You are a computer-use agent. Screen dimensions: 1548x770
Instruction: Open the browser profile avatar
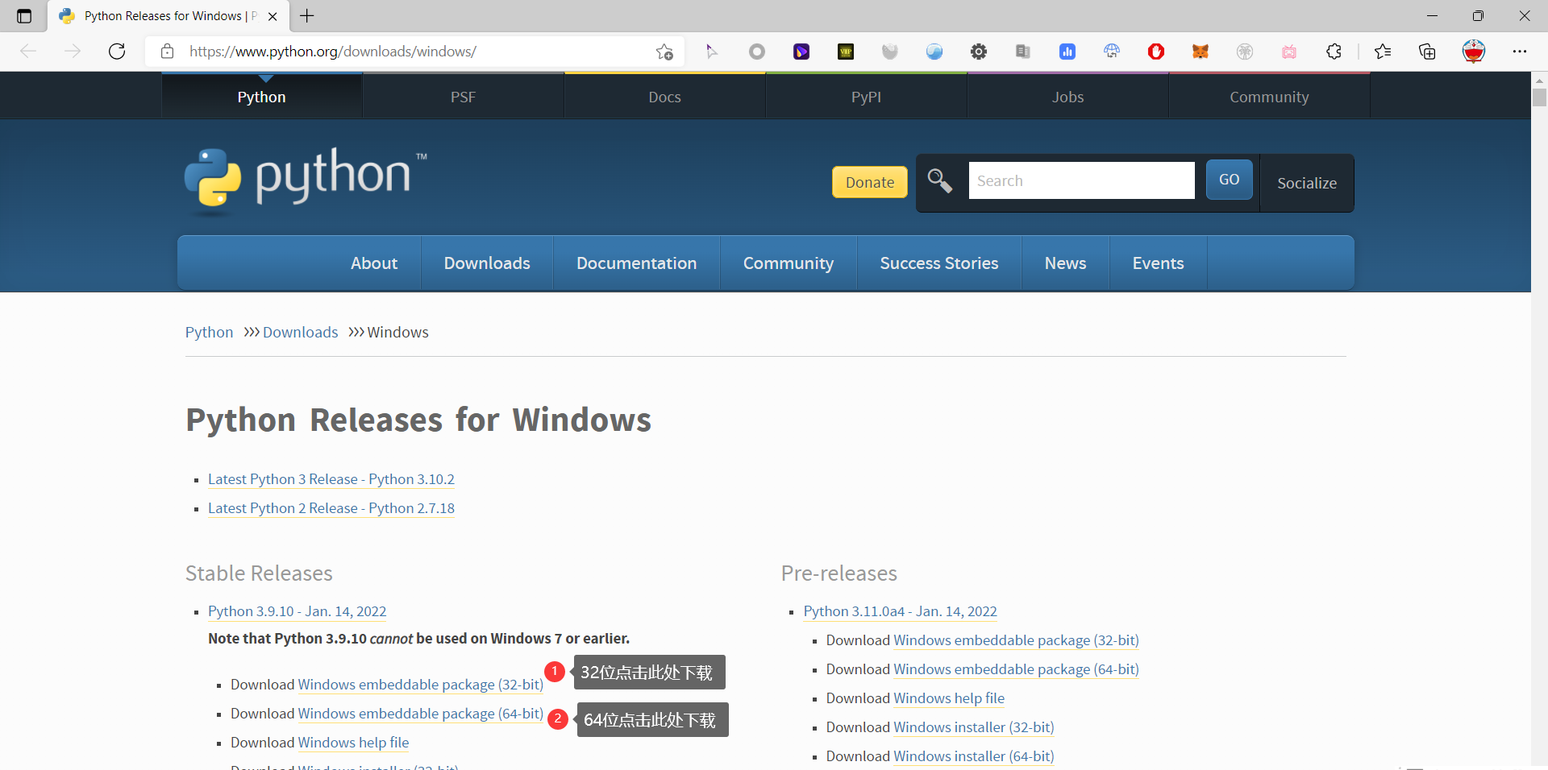[1474, 52]
